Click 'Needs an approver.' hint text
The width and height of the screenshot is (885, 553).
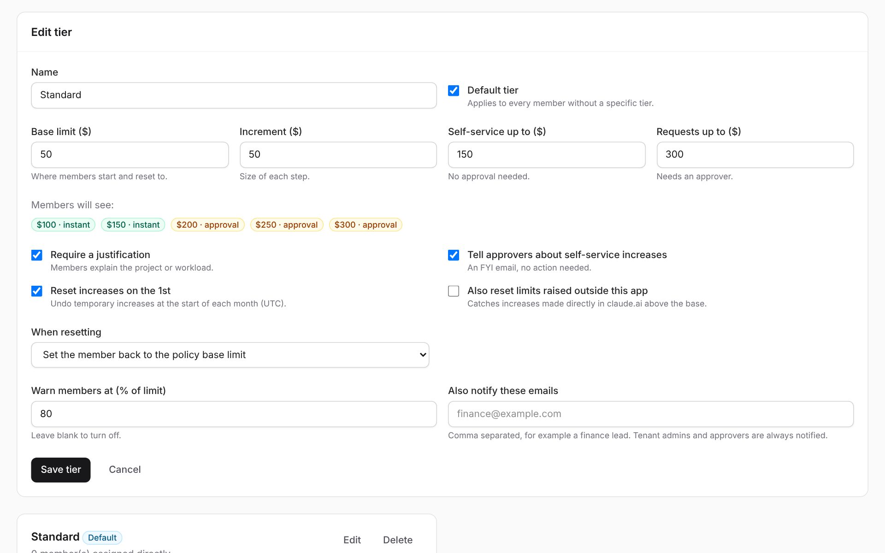pos(695,176)
